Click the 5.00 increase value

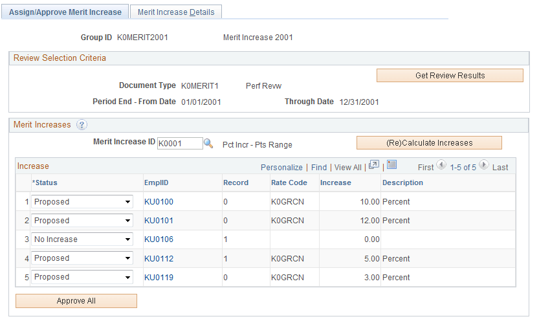[x=372, y=258]
